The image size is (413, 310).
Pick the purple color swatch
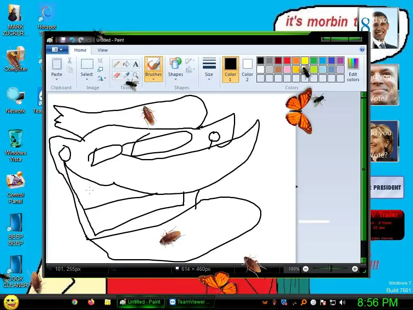(340, 61)
